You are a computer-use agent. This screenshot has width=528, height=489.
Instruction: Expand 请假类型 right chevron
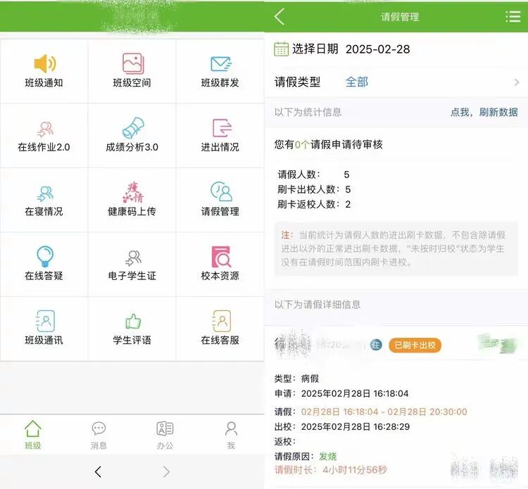click(x=517, y=82)
